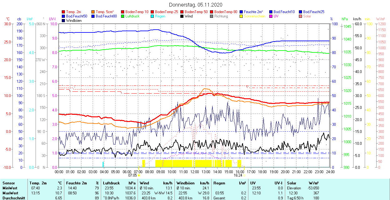This screenshot has width=390, height=200.
Task: Click the MaxWert row label in the table
Action: (x=10, y=193)
